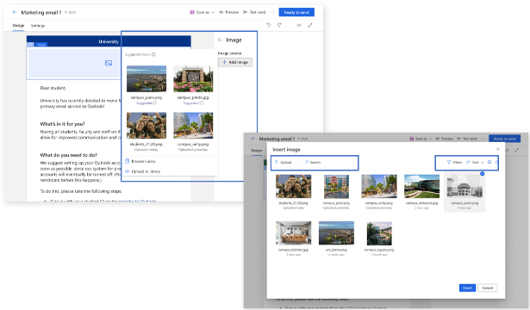This screenshot has width=530, height=310.
Task: Select campus_unity.png in Insert image dialog
Action: 379,186
